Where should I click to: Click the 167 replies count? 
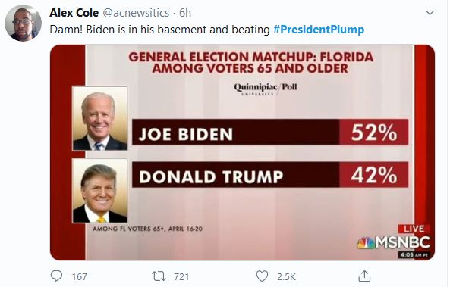click(80, 276)
